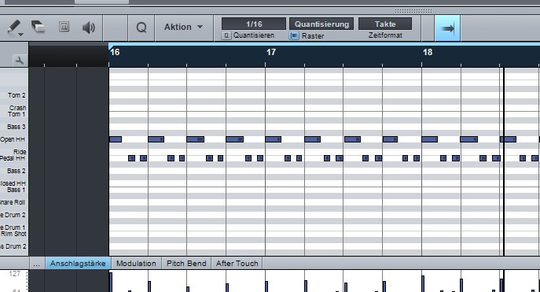
Task: Open the 1/16 quantize value field
Action: (x=254, y=24)
